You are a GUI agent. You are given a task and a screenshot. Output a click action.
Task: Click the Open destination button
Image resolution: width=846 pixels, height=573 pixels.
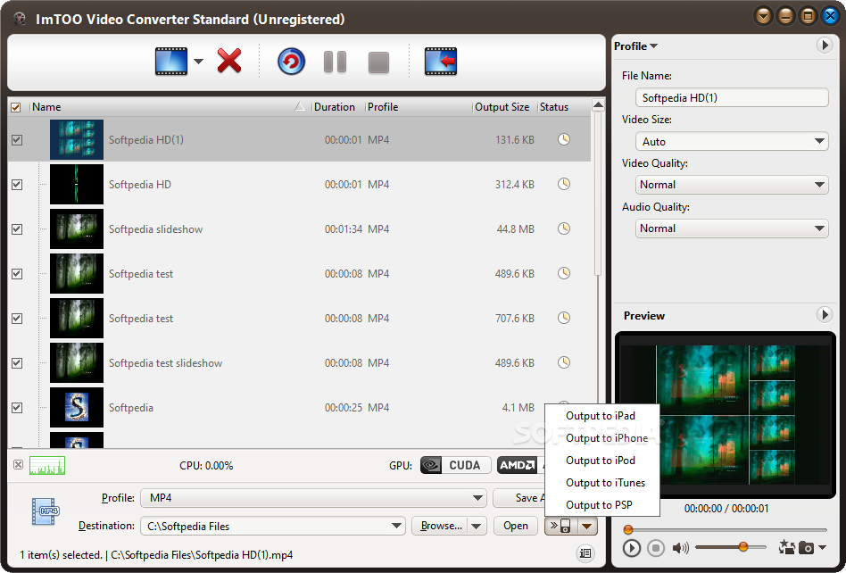tap(515, 526)
